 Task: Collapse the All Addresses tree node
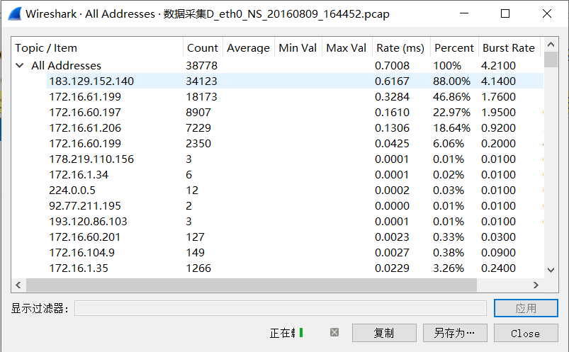tap(20, 66)
